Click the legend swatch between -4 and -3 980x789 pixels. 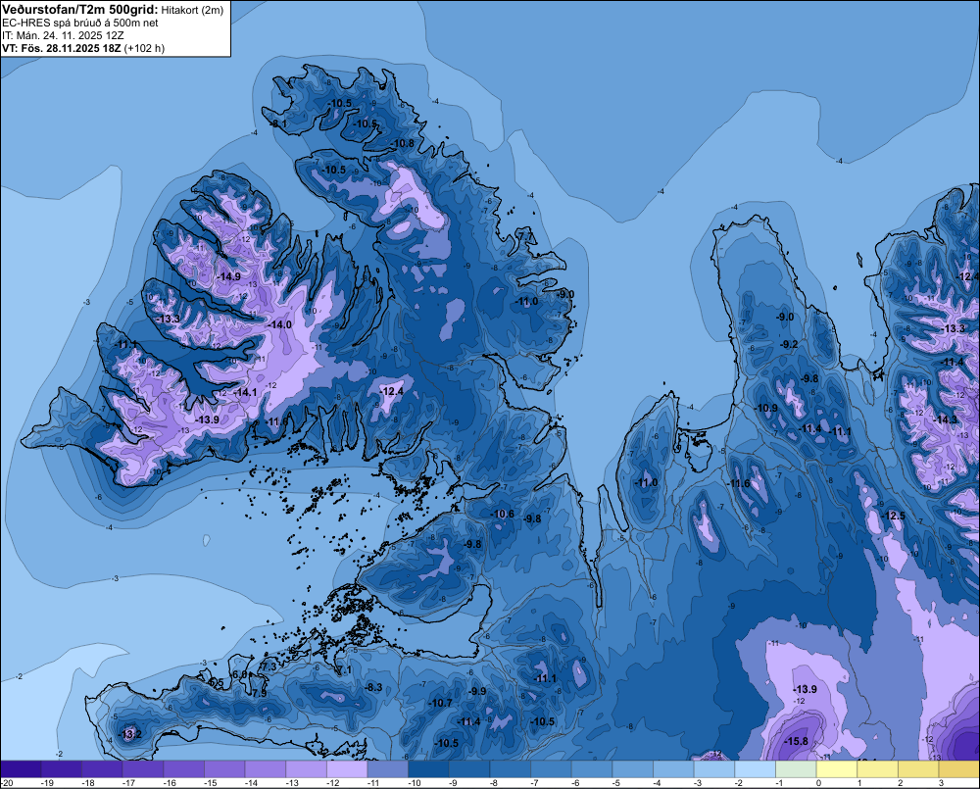[673, 769]
